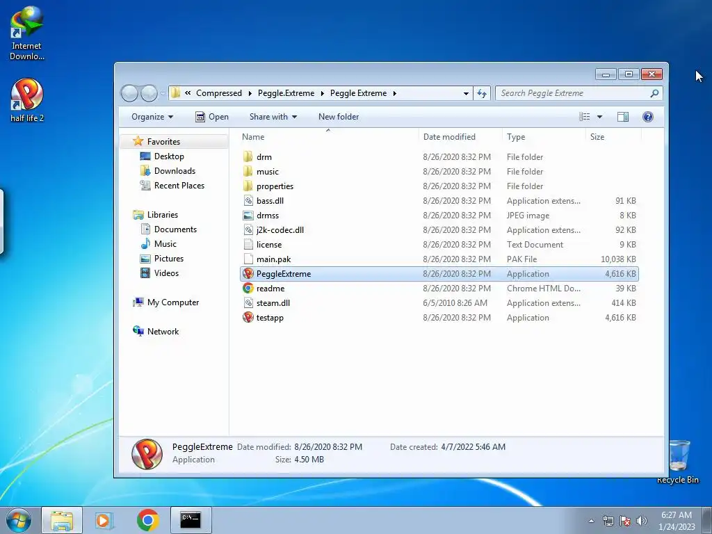The image size is (712, 534).
Task: Open the Recycle Bin icon
Action: [679, 462]
